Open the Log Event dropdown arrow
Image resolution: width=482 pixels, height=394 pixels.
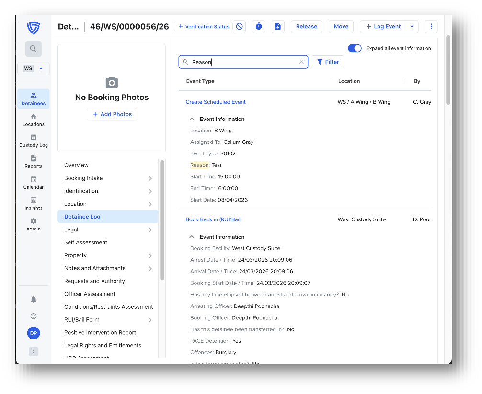(412, 26)
